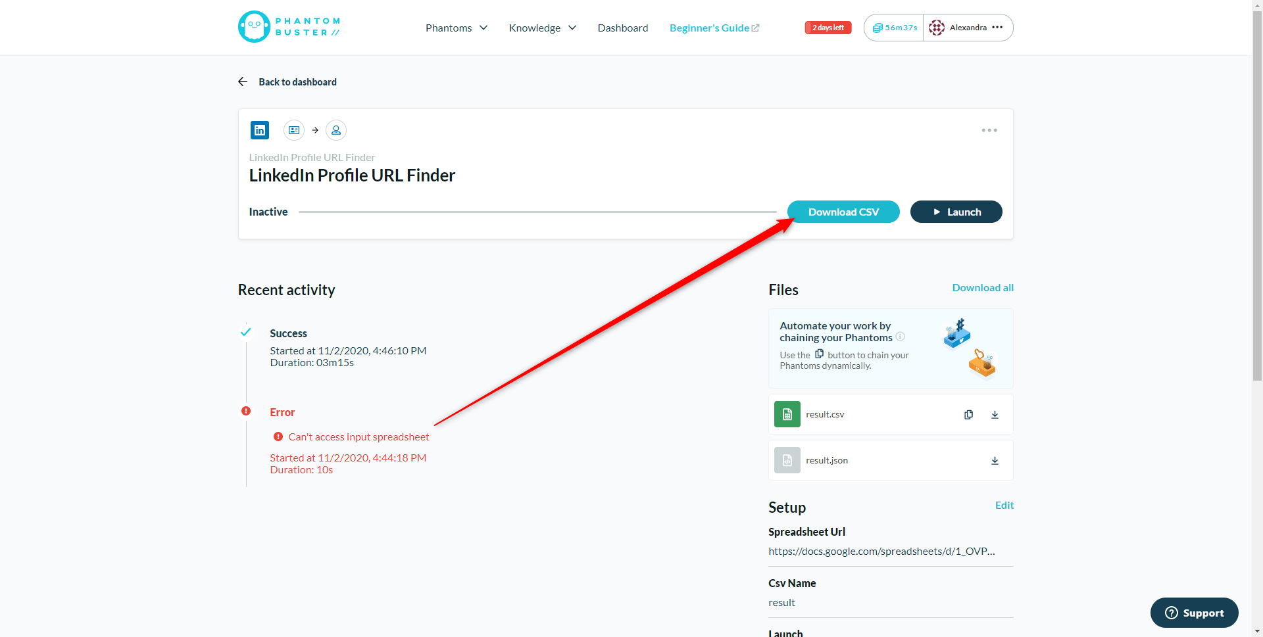Click the Download CSV button

pos(843,212)
